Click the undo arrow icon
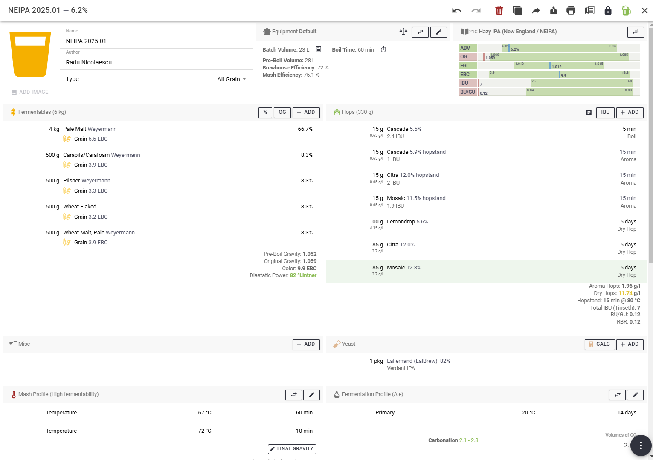 coord(457,11)
